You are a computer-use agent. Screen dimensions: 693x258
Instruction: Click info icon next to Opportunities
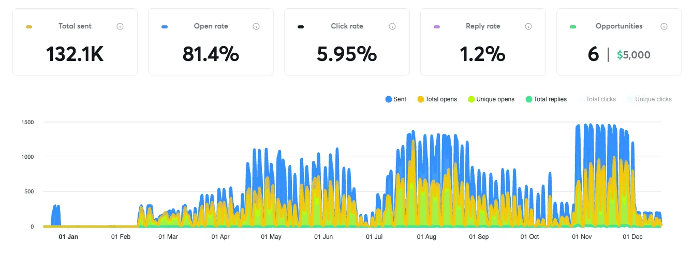coord(664,26)
